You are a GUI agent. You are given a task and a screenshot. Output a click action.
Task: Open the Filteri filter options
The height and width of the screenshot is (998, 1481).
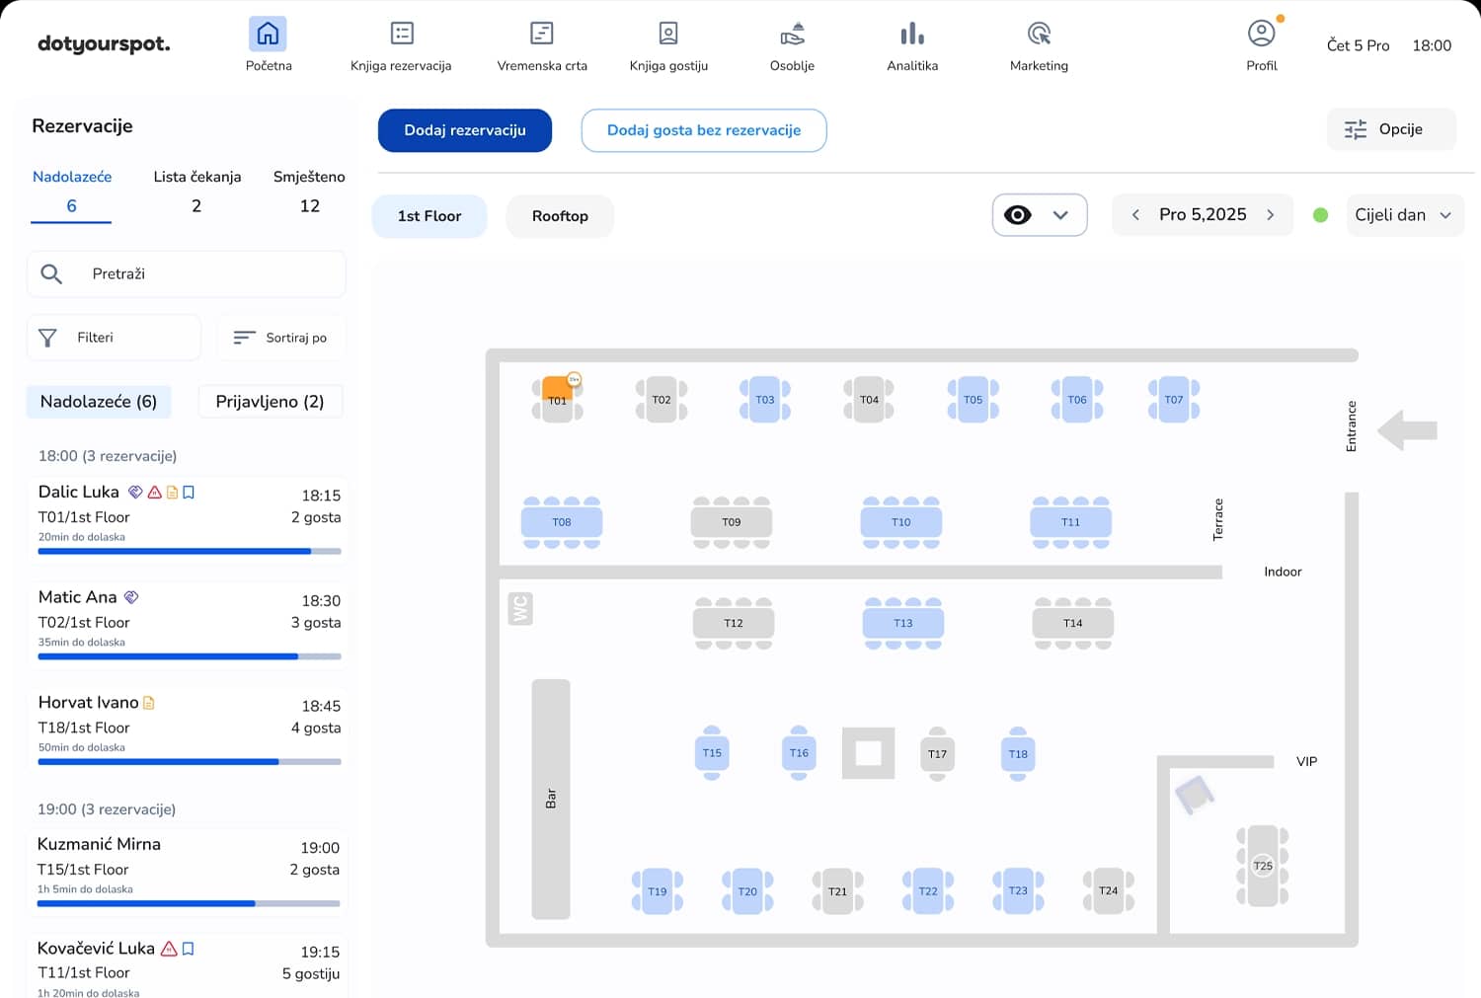pos(114,338)
